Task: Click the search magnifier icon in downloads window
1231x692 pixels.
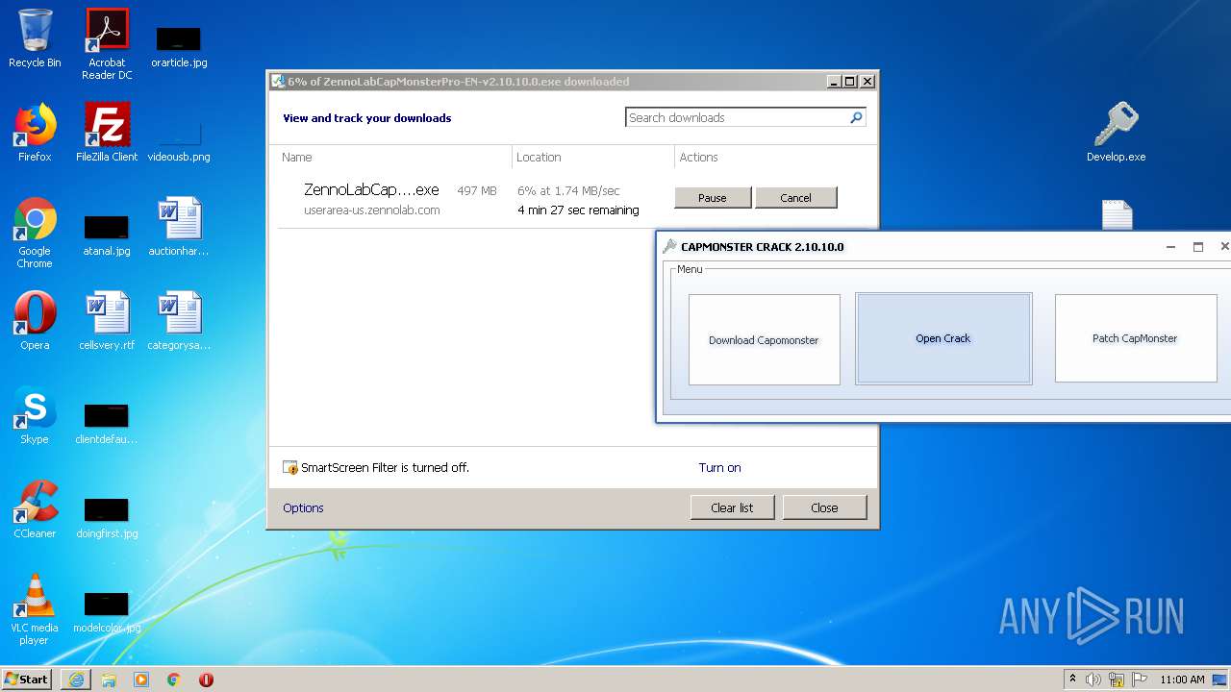Action: 856,117
